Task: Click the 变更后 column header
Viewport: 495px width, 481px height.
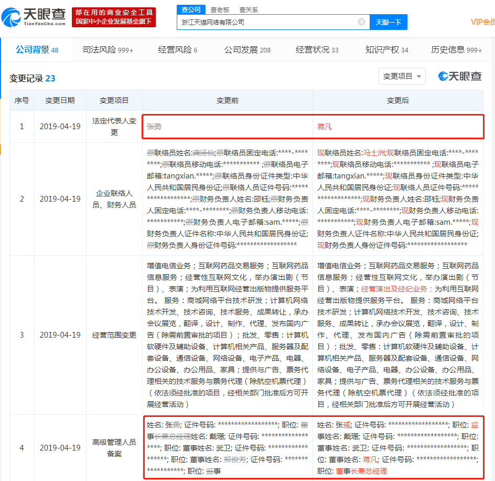Action: click(x=398, y=101)
